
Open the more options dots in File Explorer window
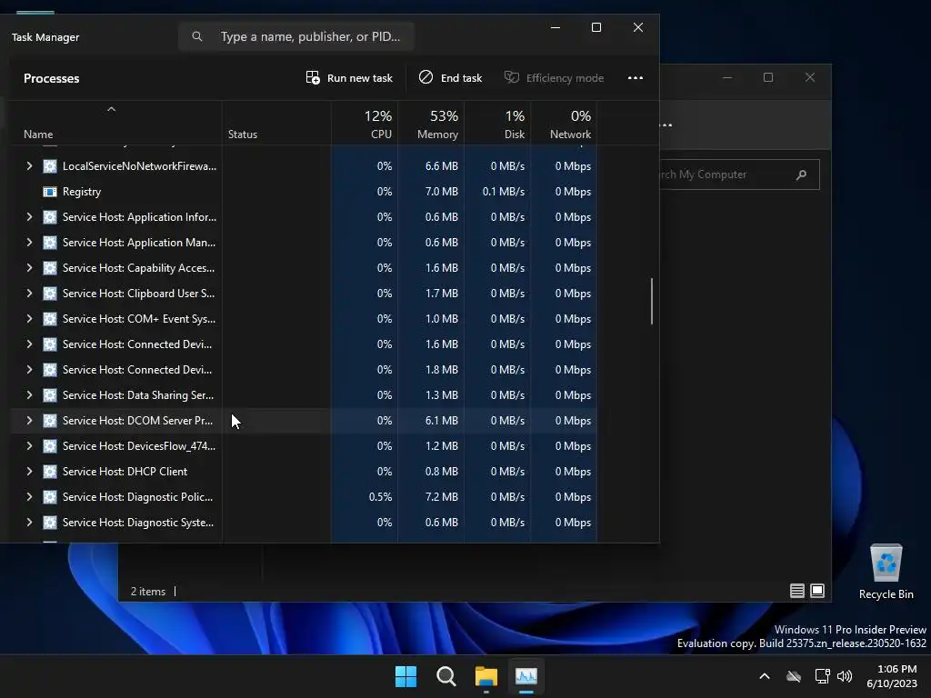[666, 125]
